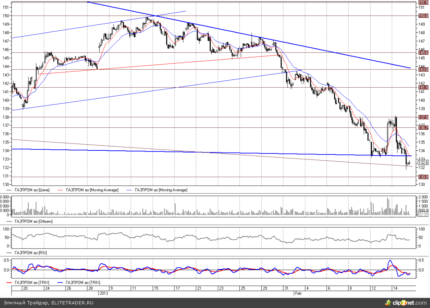Image resolution: width=430 pixels, height=308 pixels.
Task: Click the 137.9 resistance level price tag
Action: tap(423, 117)
